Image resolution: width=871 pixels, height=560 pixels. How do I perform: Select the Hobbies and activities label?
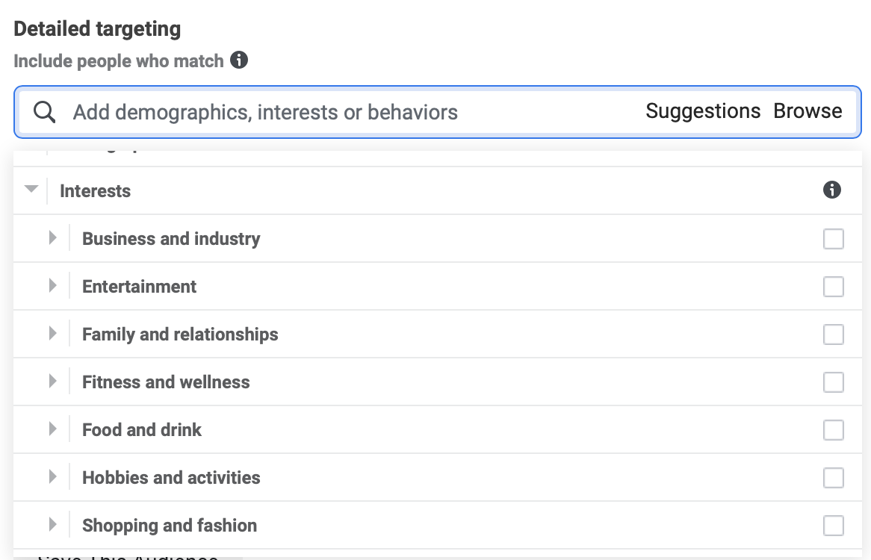tap(171, 478)
